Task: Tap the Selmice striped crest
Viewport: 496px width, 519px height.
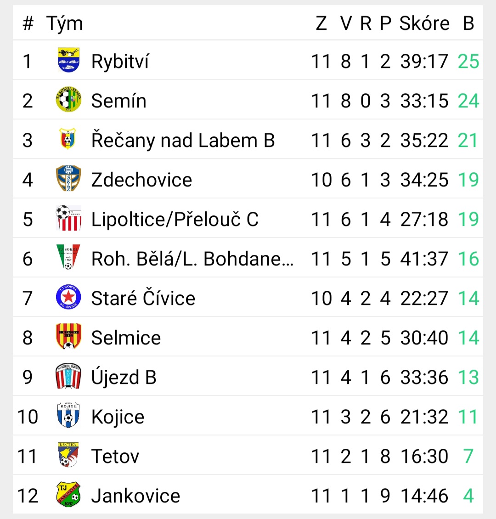Action: coord(68,336)
